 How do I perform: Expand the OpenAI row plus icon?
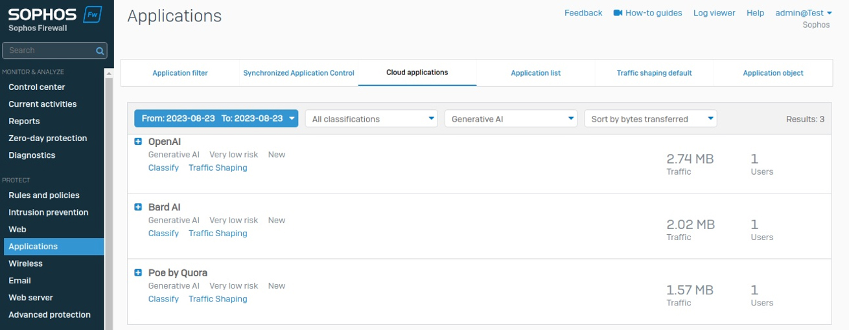tap(138, 141)
